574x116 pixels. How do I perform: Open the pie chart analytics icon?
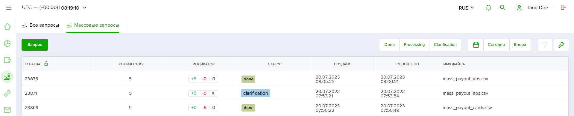pyautogui.click(x=7, y=43)
